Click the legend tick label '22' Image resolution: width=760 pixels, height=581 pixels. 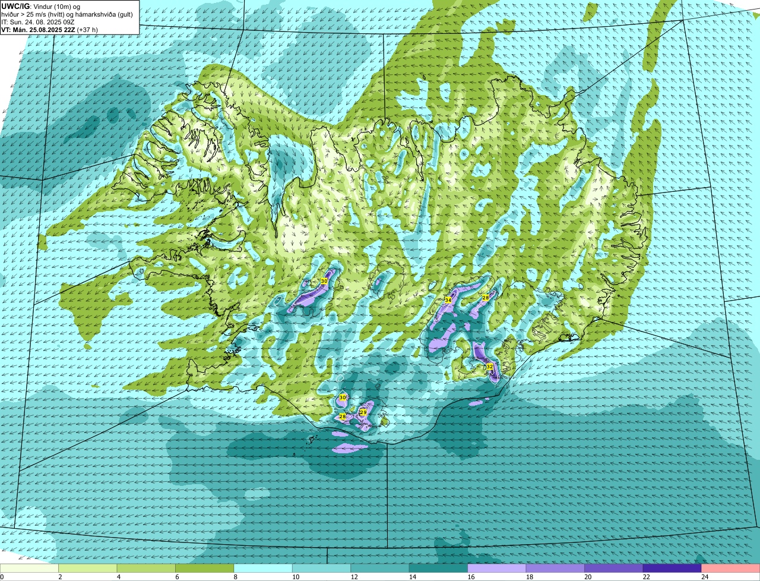coord(647,577)
